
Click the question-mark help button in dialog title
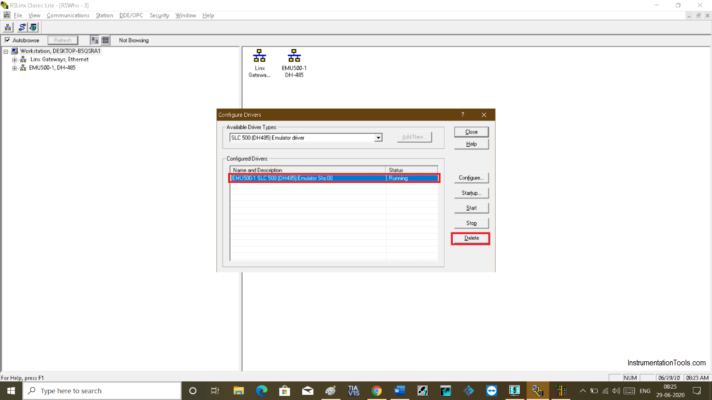tap(463, 115)
